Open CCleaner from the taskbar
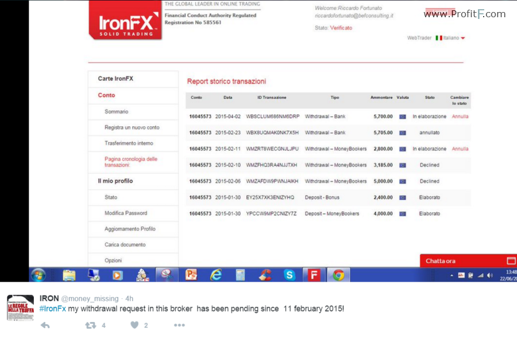517x338 pixels. tap(265, 275)
